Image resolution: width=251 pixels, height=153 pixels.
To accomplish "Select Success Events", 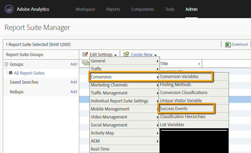I will (x=194, y=108).
